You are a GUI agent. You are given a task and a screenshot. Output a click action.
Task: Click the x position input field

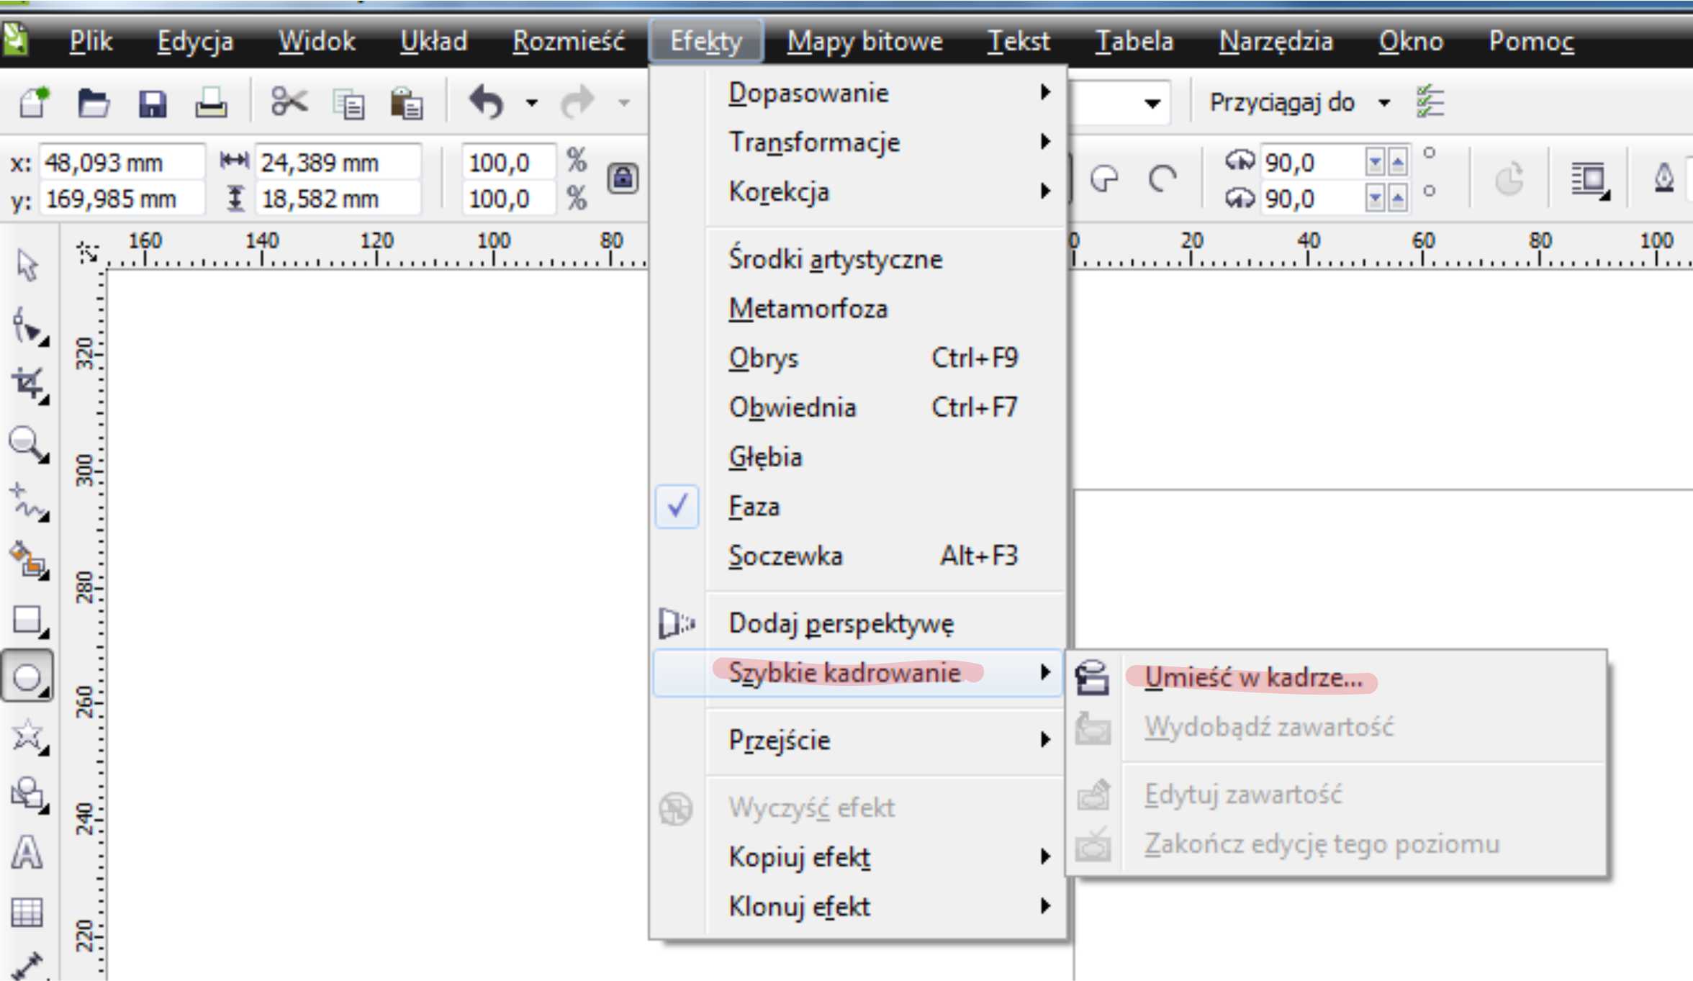coord(121,163)
